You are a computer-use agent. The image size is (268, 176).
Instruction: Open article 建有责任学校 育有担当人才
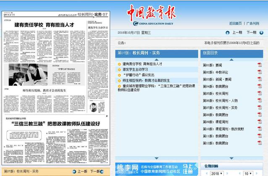click(142, 64)
